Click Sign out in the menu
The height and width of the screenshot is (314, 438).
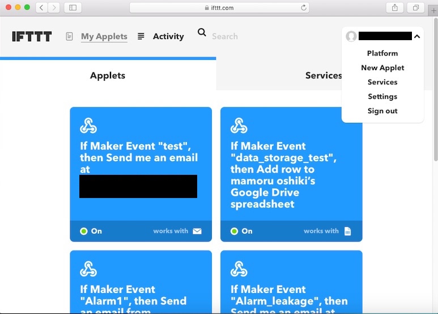pyautogui.click(x=382, y=111)
